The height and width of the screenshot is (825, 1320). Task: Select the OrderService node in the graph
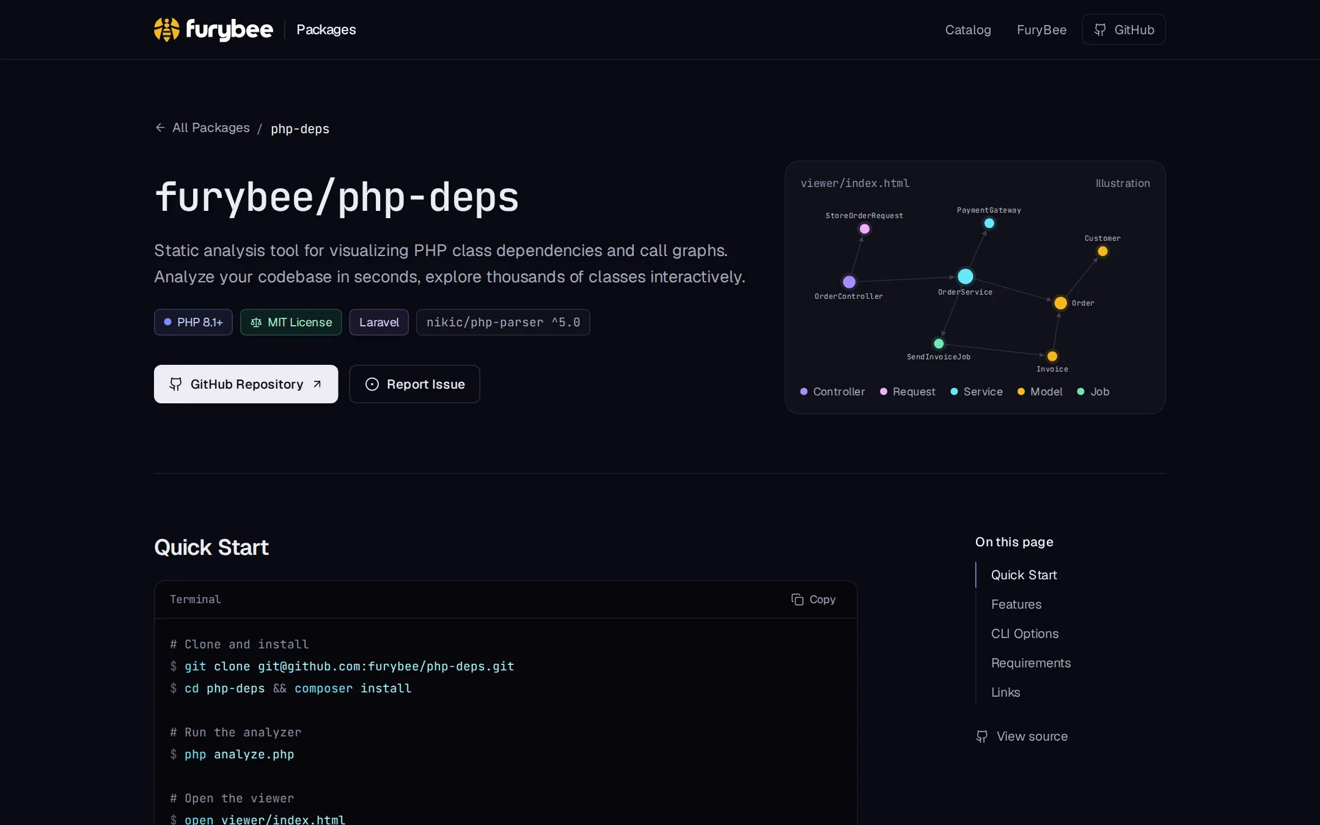(x=965, y=276)
